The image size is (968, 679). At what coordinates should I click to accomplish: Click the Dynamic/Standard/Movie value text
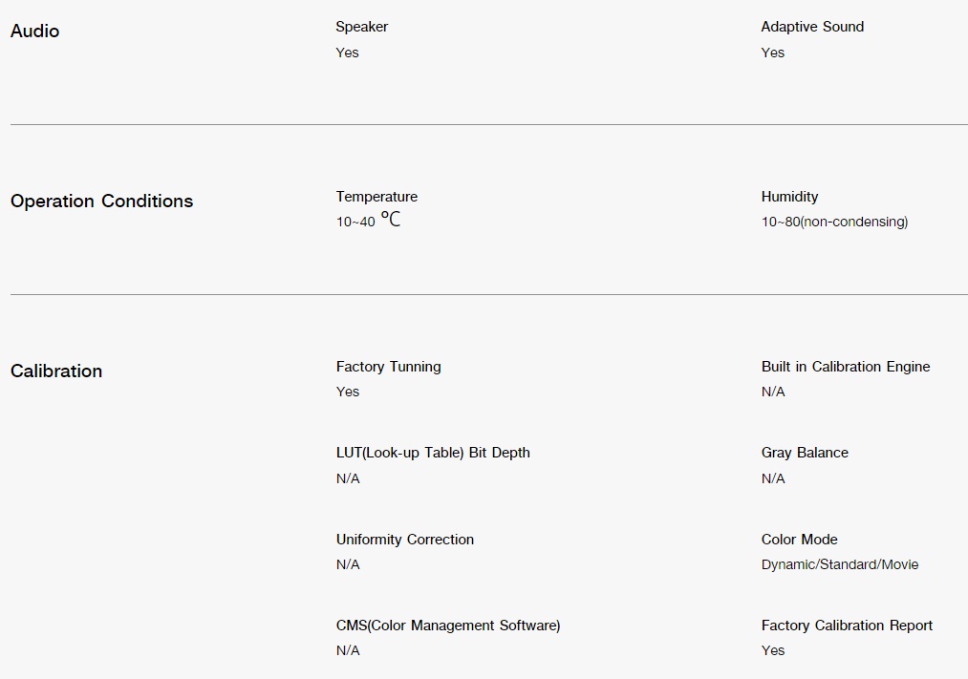840,565
